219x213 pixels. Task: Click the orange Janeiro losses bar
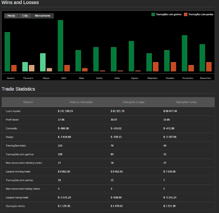point(14,68)
